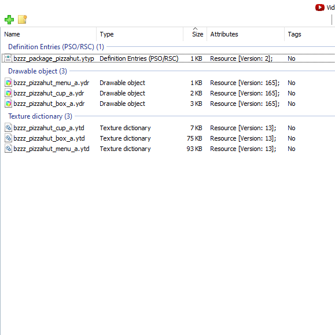
Task: Click the bzzz_pizzahut_cup_a.ydr file icon
Action: coord(8,93)
